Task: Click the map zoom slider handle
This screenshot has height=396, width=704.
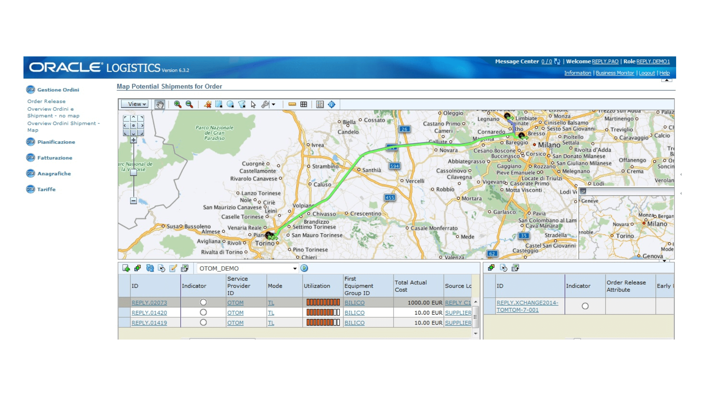Action: click(133, 172)
